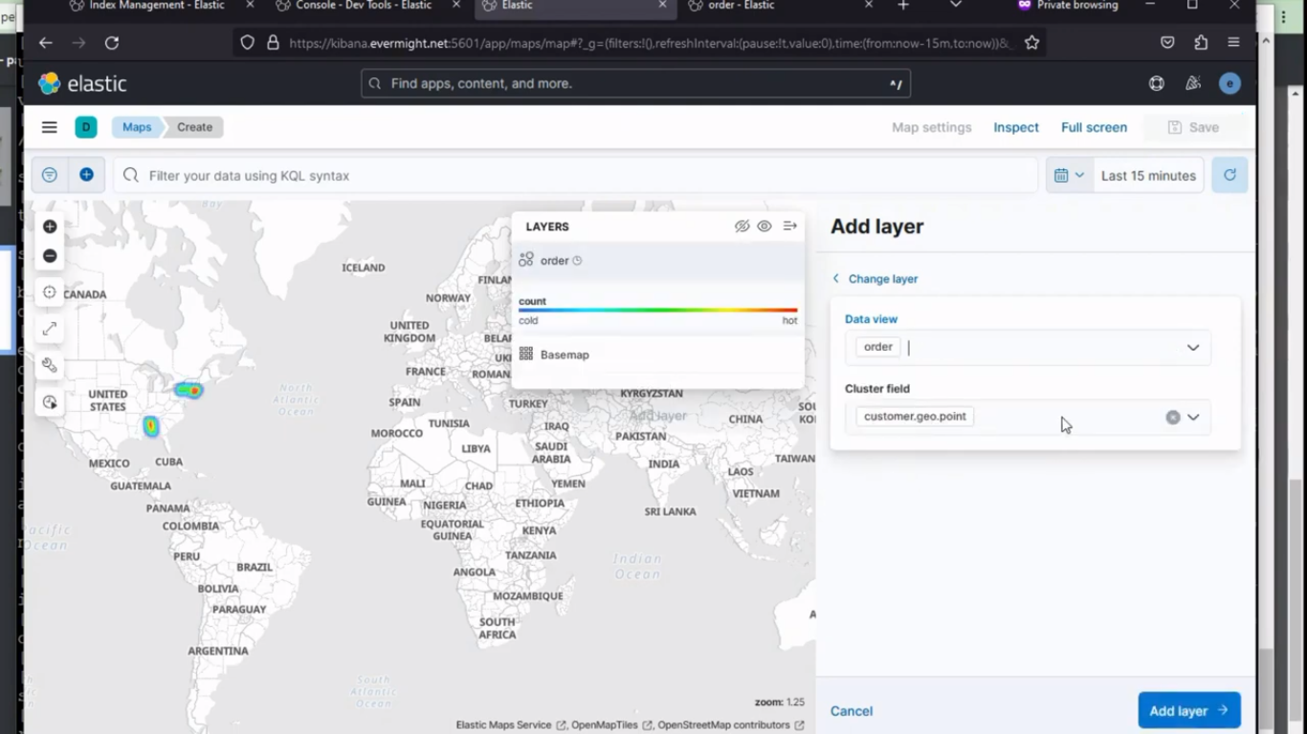This screenshot has width=1307, height=734.
Task: Zoom in on the map
Action: click(x=50, y=227)
